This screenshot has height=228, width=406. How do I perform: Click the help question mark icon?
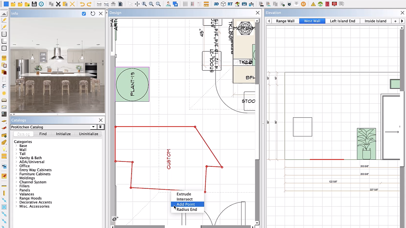click(327, 4)
